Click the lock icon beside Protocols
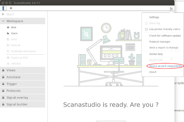Screen dimensions: 184x122 click(x=3, y=91)
